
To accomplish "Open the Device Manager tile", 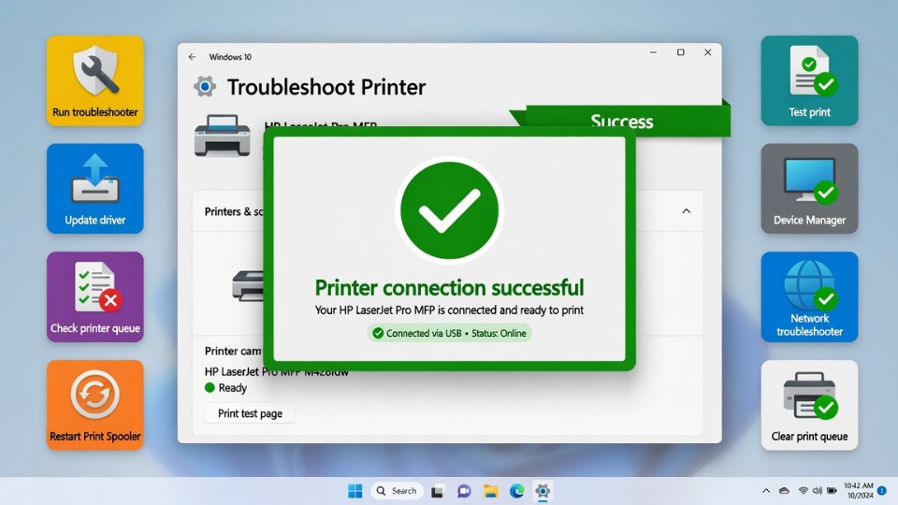I will (x=809, y=188).
